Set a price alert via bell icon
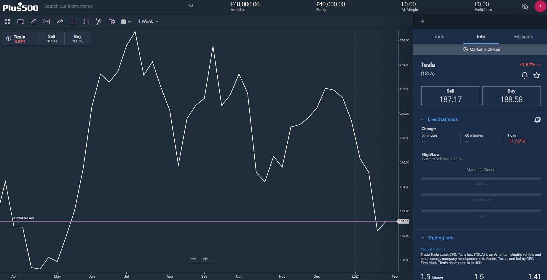 524,75
